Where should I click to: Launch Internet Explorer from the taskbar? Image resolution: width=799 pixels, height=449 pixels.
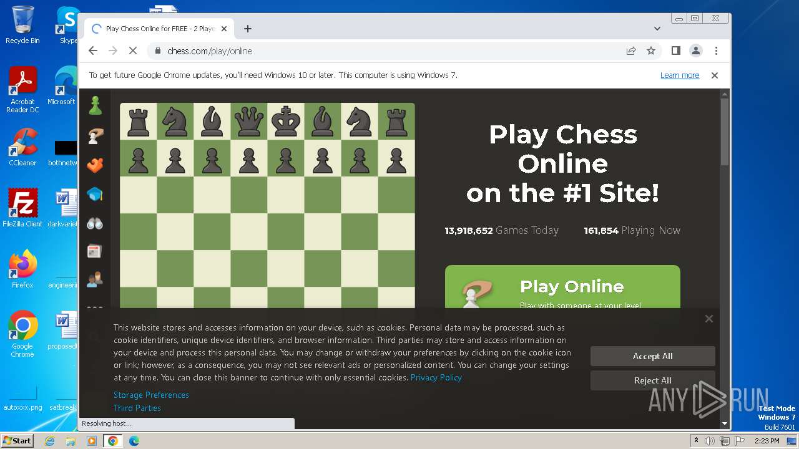(x=49, y=441)
